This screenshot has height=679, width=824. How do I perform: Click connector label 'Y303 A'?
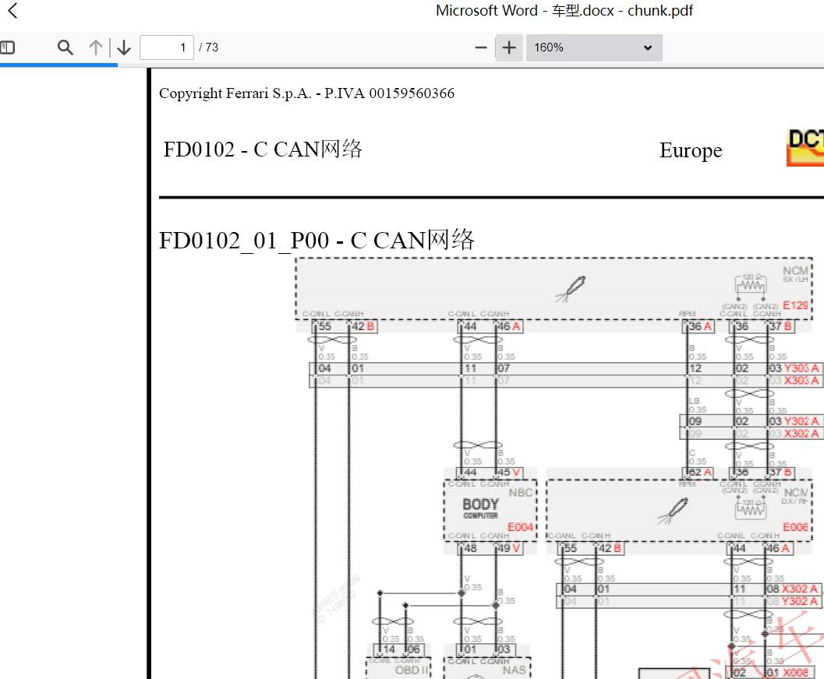(x=801, y=368)
